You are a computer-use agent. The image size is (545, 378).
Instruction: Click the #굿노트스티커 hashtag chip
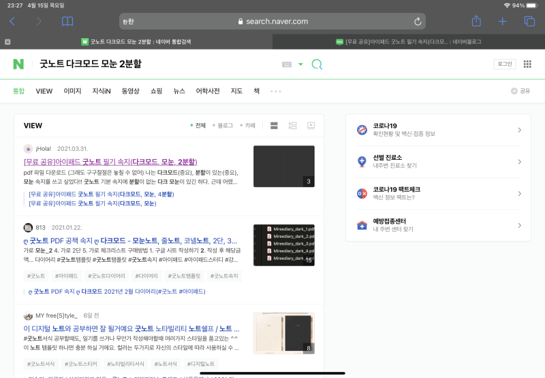coord(81,364)
